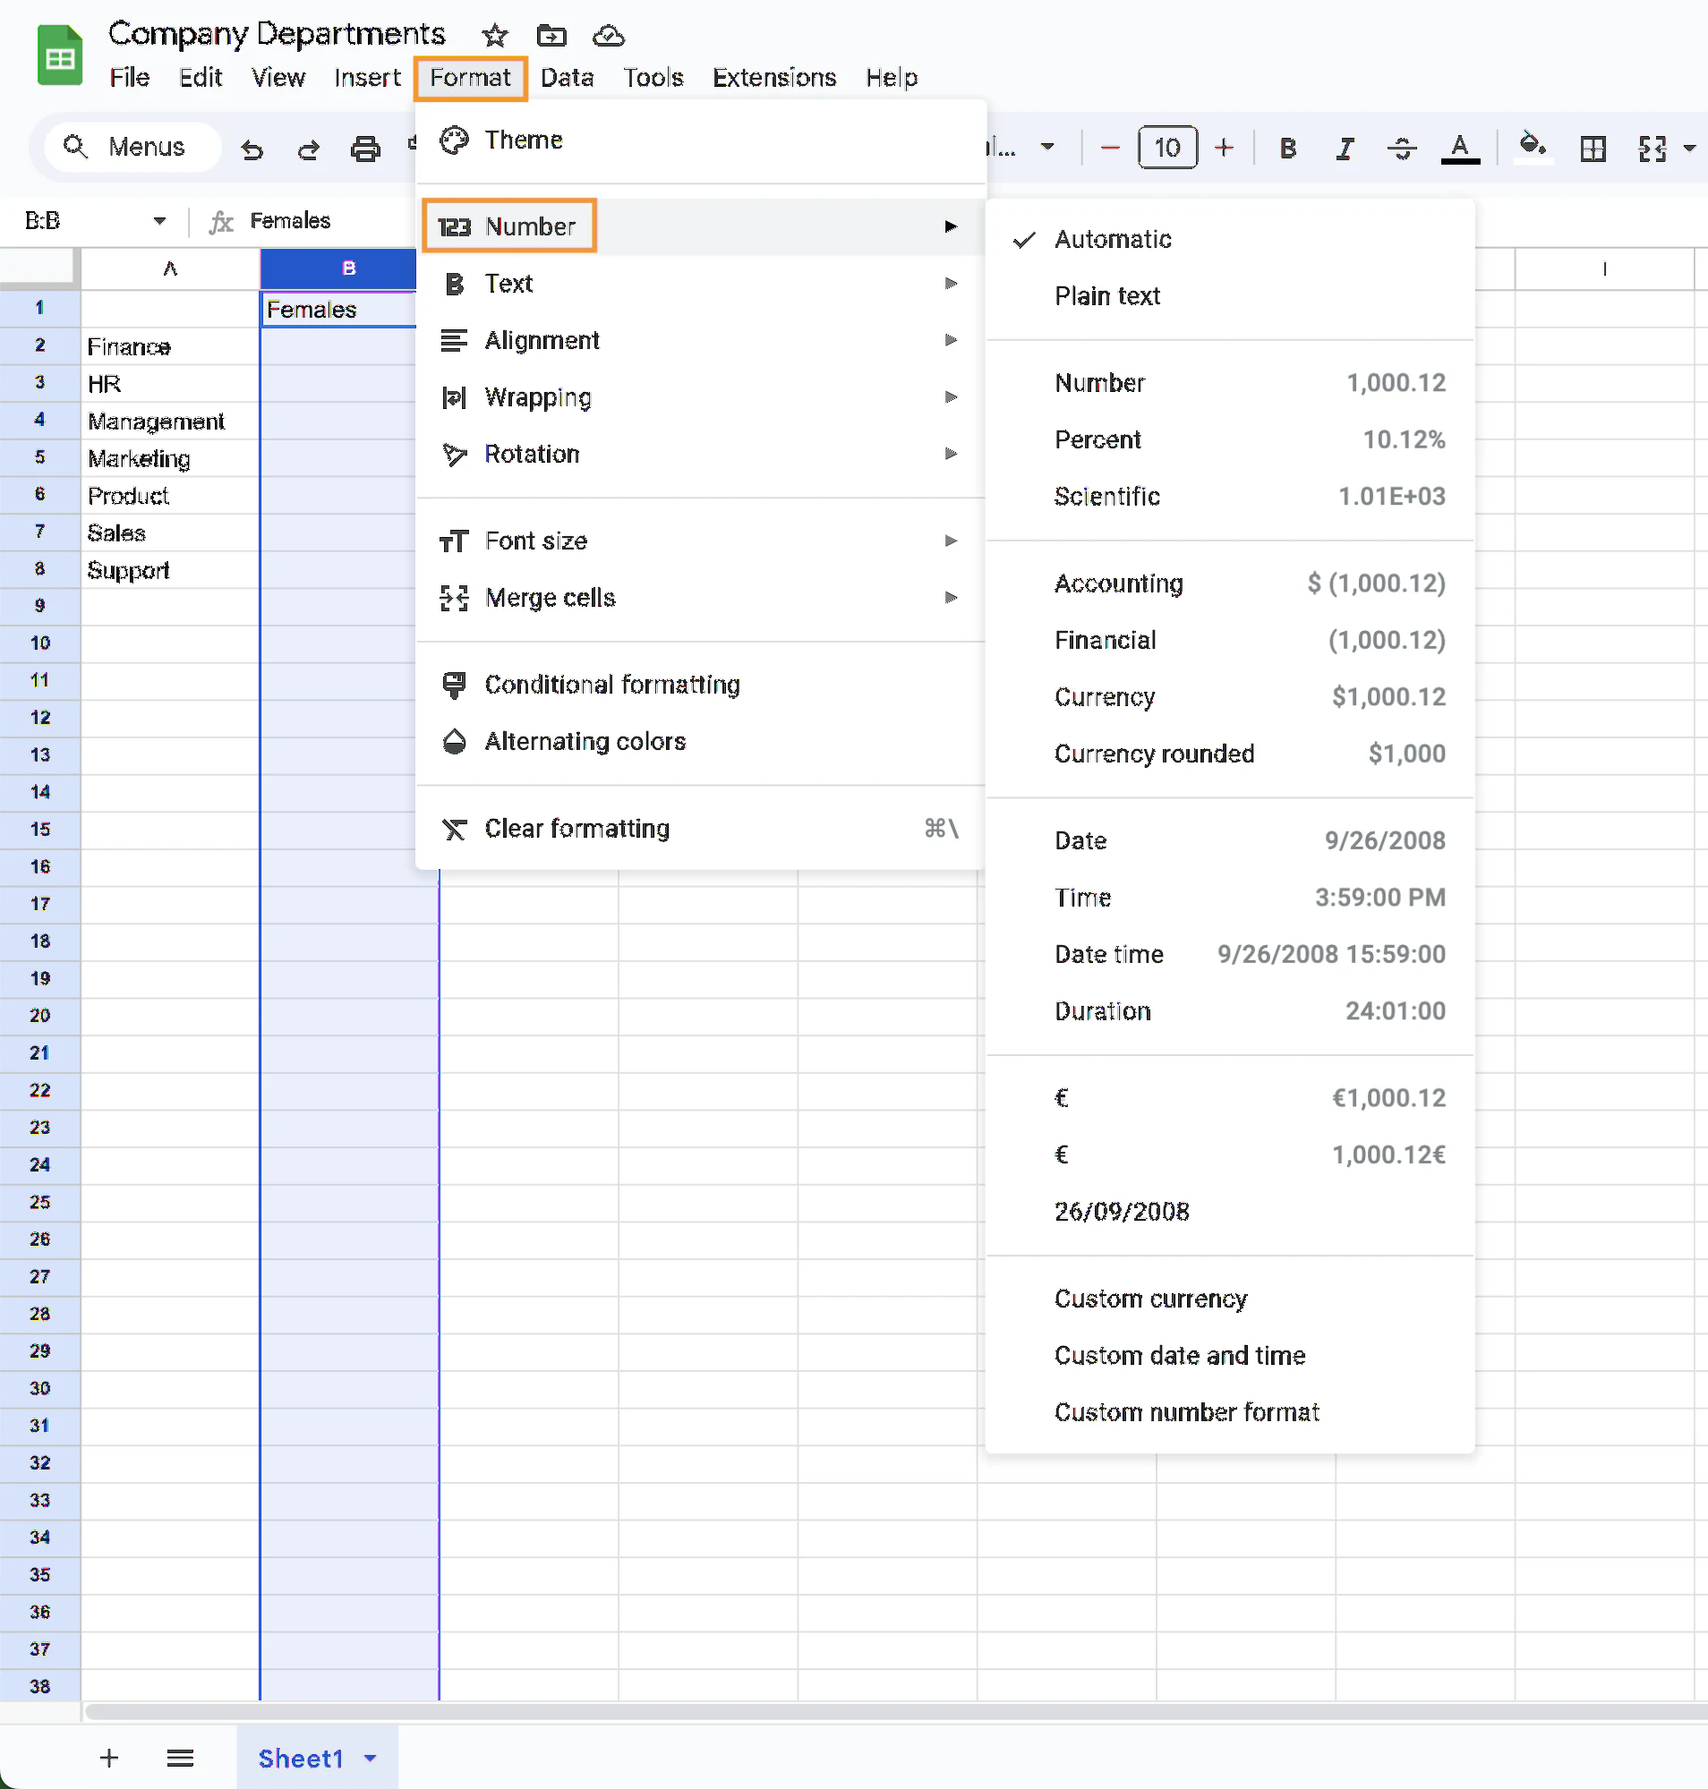Viewport: 1708px width, 1789px height.
Task: Open the Extensions menu
Action: coord(773,77)
